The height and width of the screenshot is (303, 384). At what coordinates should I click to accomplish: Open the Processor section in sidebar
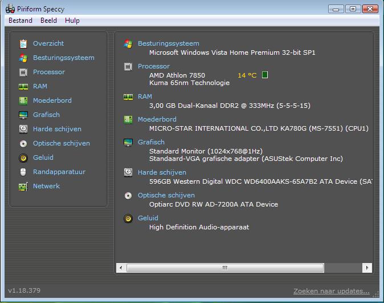[x=49, y=72]
